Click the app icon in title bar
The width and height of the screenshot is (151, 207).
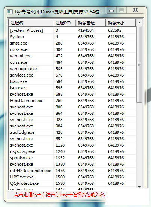[10, 12]
